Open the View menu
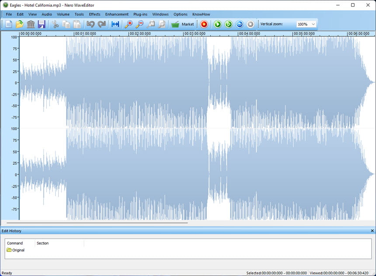Image resolution: width=376 pixels, height=276 pixels. (33, 14)
